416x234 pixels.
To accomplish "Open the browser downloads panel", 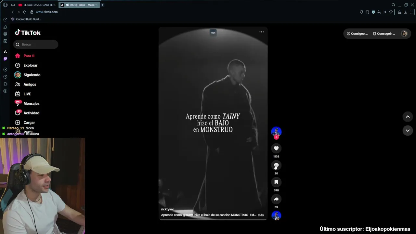I will [405, 12].
